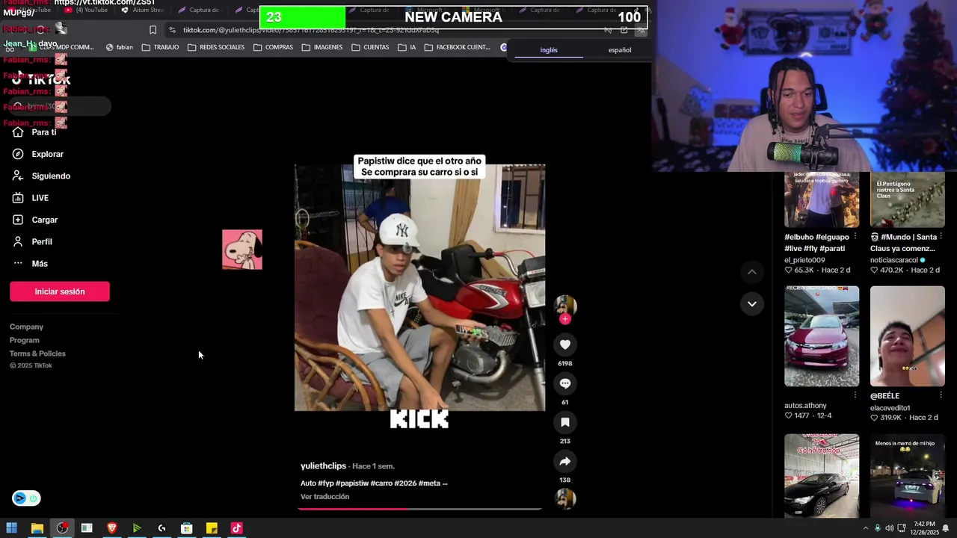Open the Terms & Policies link
The width and height of the screenshot is (957, 538).
(x=37, y=353)
